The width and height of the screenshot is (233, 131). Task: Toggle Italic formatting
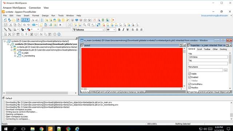pos(123,29)
